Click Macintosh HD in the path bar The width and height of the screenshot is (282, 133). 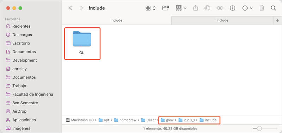80,120
